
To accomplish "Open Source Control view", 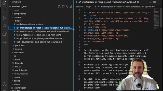I will pos(4,18).
